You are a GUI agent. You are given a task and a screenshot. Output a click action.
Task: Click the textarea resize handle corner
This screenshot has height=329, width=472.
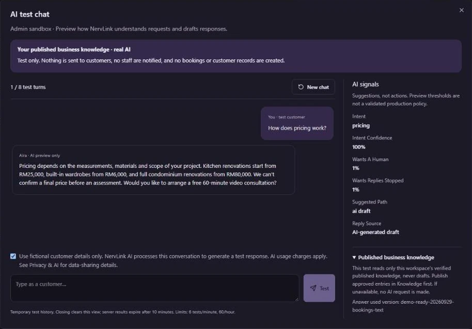pyautogui.click(x=296, y=299)
